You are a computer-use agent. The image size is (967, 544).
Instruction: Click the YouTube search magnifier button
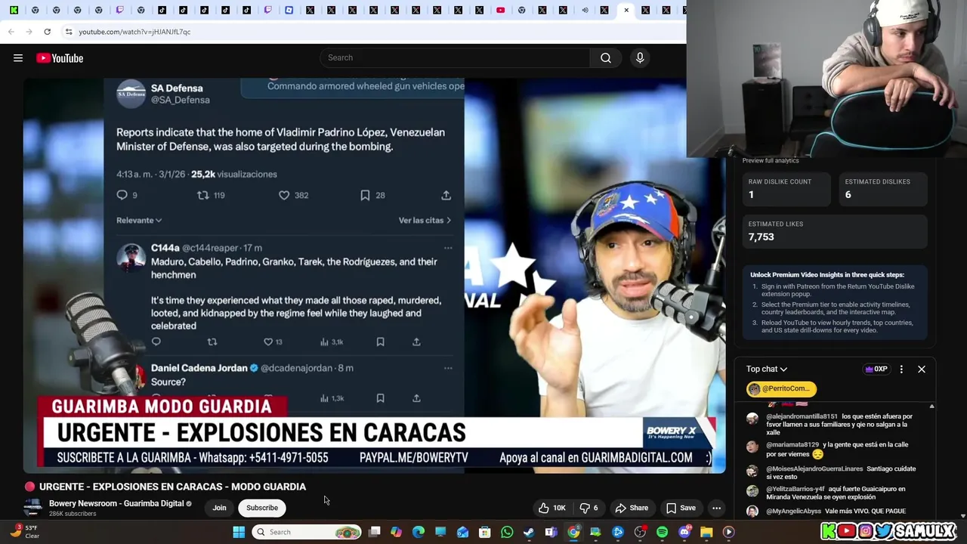(606, 57)
